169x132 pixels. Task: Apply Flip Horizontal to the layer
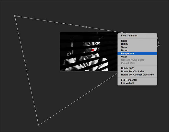(129, 80)
